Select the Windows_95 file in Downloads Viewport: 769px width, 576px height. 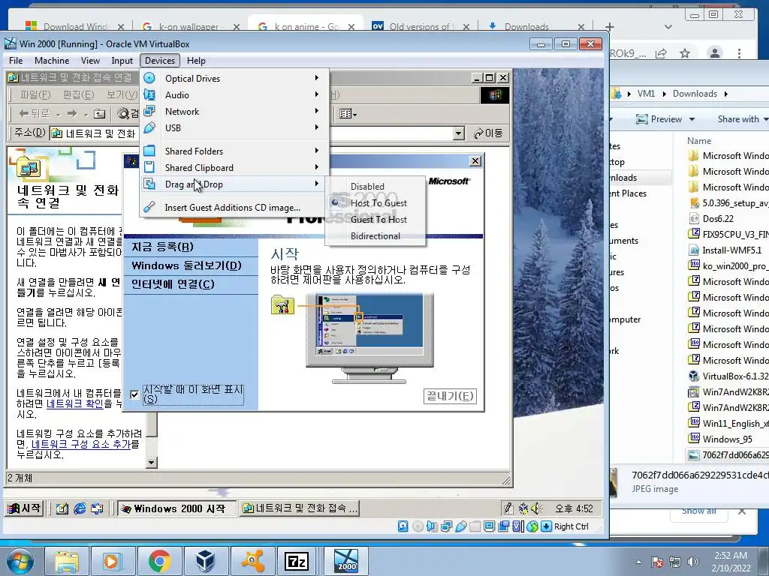727,439
